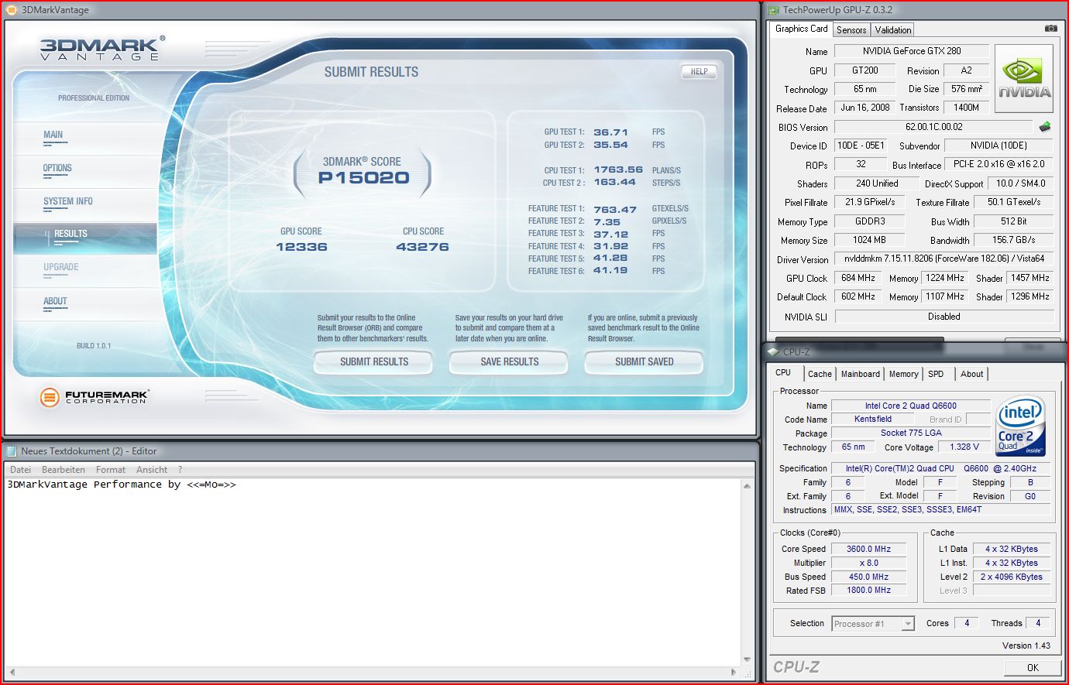Select RESULTS in 3DMark sidebar
The width and height of the screenshot is (1069, 685).
pos(85,238)
